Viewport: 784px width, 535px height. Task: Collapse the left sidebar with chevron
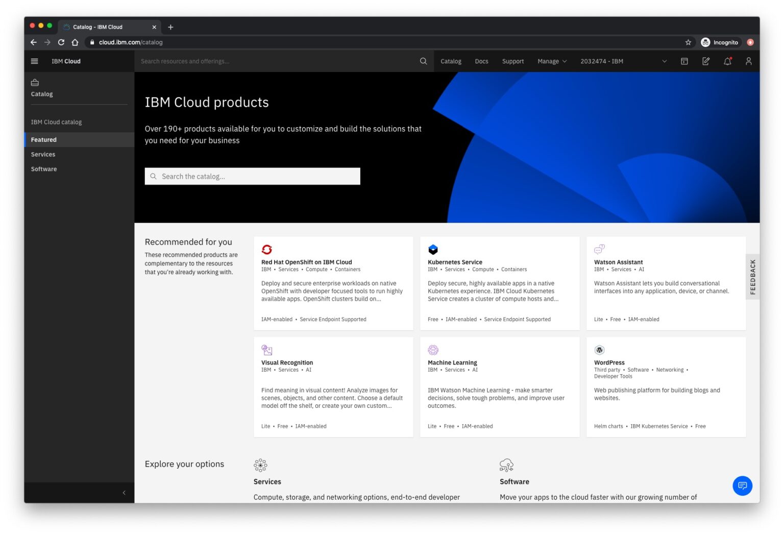point(124,493)
